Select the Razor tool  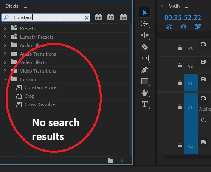pyautogui.click(x=145, y=47)
